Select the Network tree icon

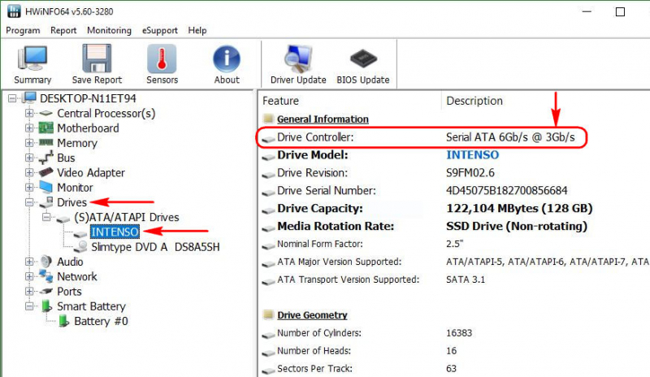coord(46,276)
